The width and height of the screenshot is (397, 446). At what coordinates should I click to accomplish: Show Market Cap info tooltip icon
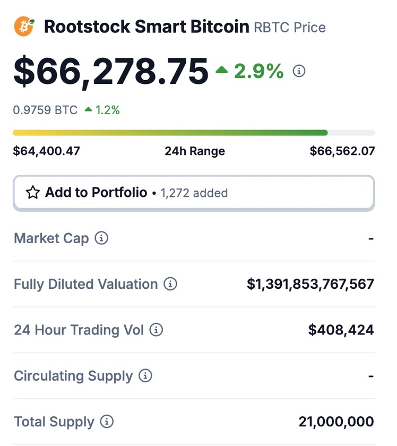pyautogui.click(x=101, y=238)
